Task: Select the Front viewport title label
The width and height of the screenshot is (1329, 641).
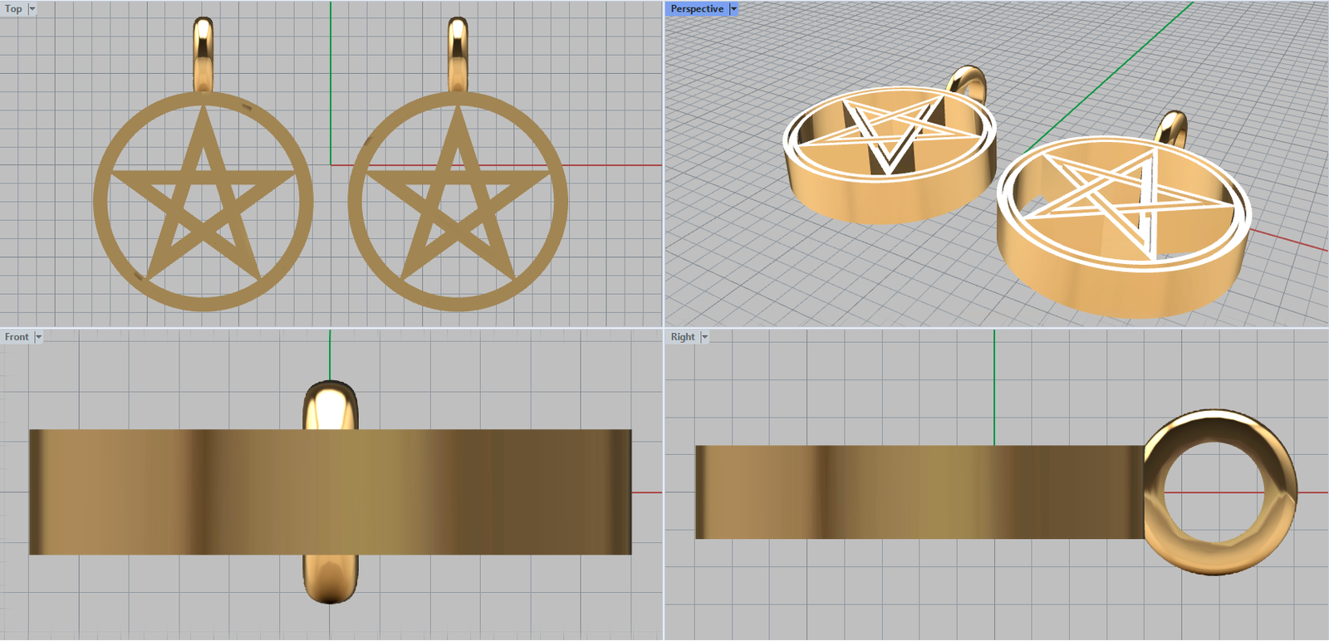Action: pos(16,337)
